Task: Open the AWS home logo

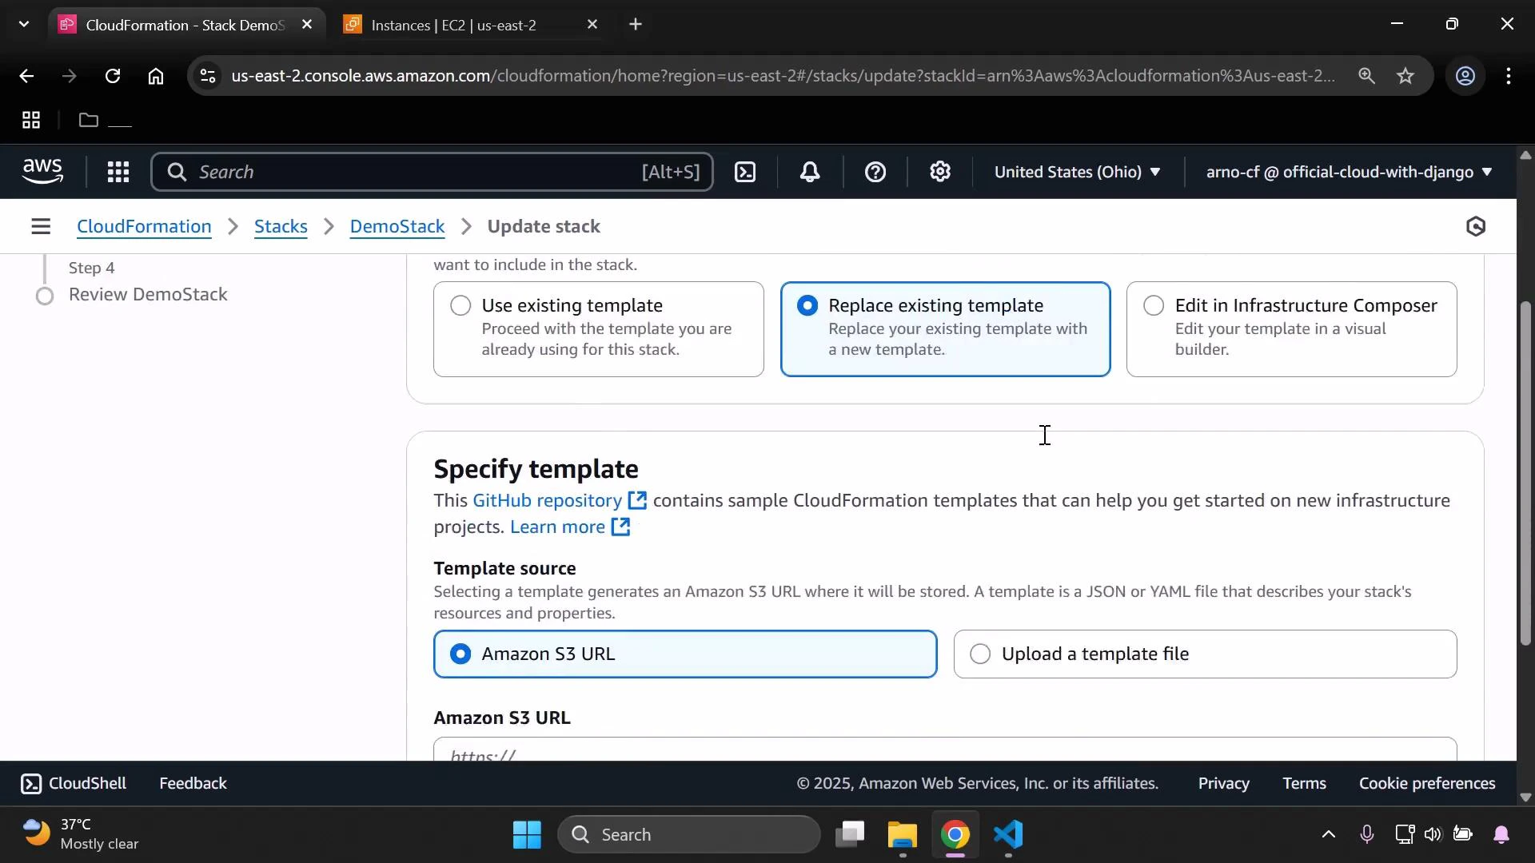Action: click(42, 172)
